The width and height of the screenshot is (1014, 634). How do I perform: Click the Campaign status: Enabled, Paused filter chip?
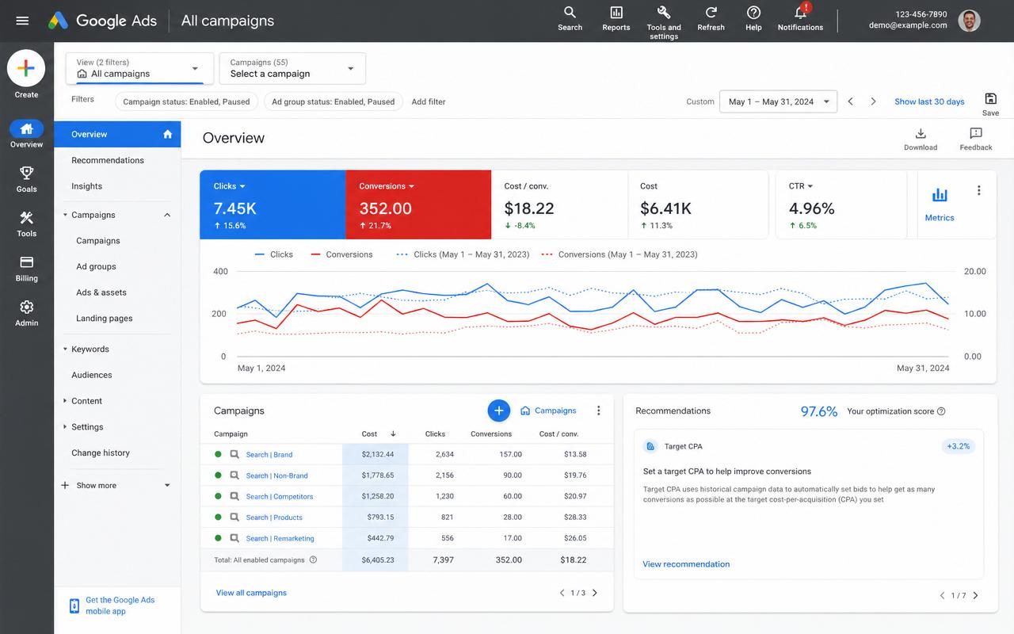pyautogui.click(x=186, y=101)
